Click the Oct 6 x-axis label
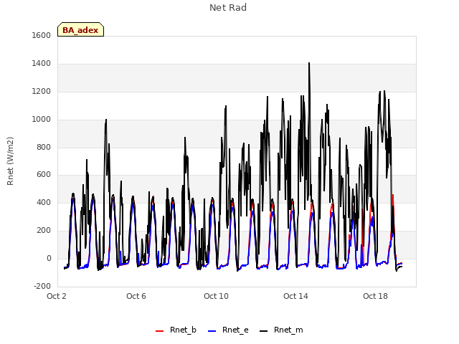This screenshot has height=344, width=459. coord(136,296)
